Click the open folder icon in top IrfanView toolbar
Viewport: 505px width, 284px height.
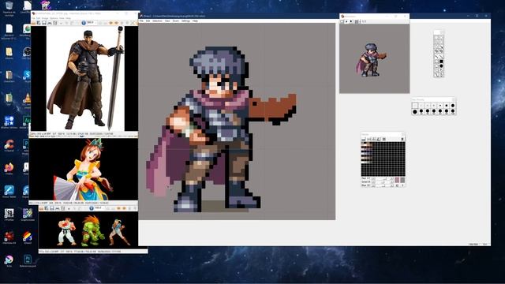pos(33,23)
